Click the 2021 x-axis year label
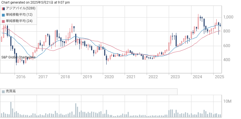241x119 pixels. (131, 77)
